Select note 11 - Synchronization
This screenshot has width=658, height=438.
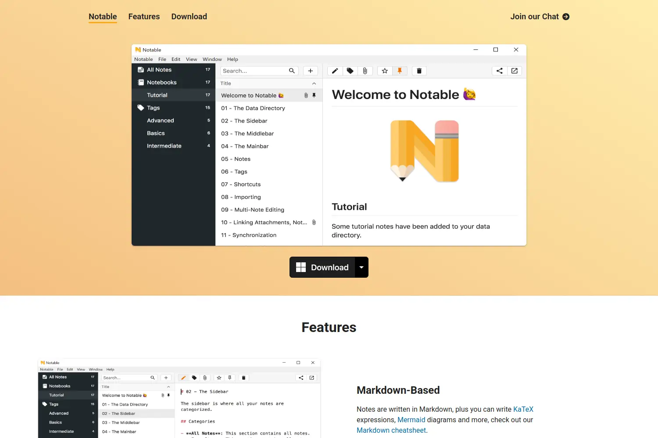269,235
